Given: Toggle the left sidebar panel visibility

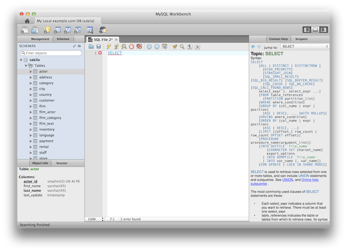Looking at the screenshot, I should pos(307,30).
